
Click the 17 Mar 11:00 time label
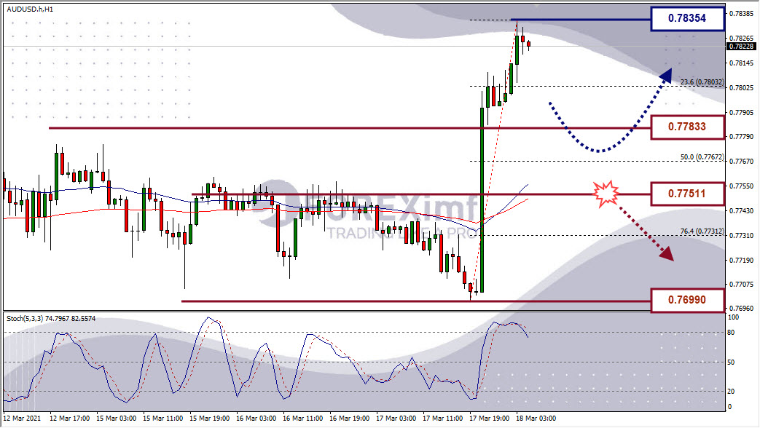(442, 419)
